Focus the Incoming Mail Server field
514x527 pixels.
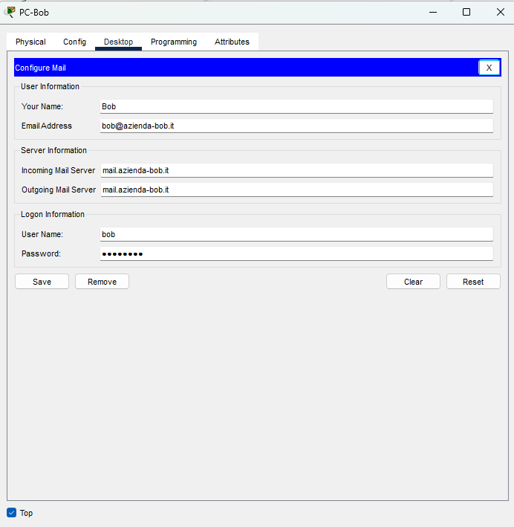(296, 170)
